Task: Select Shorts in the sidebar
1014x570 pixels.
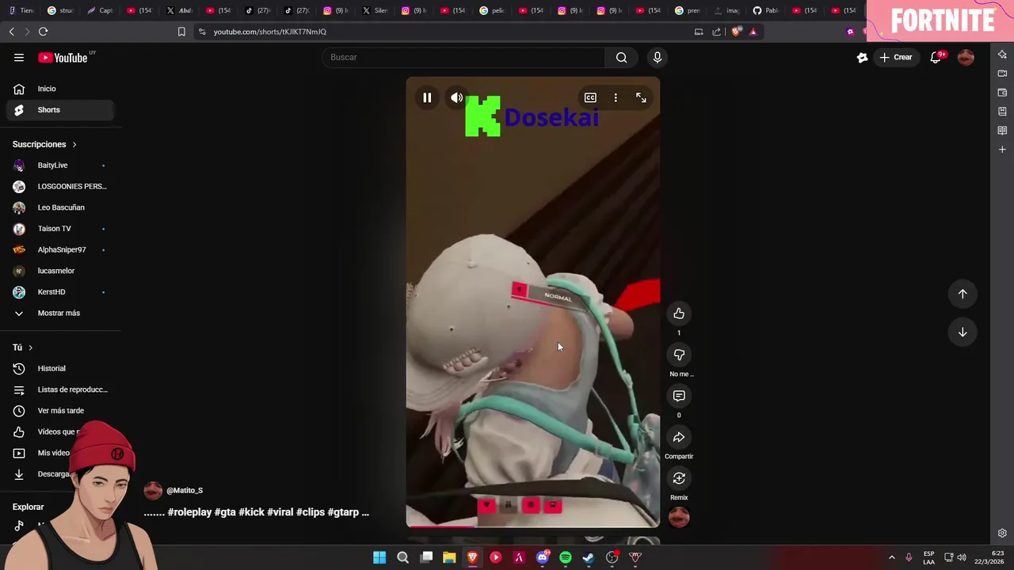Action: coord(60,110)
